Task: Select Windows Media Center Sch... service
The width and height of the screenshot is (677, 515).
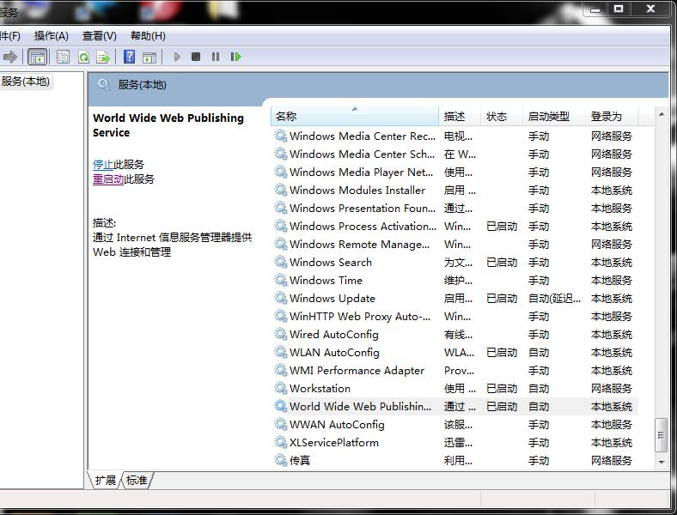Action: tap(362, 154)
